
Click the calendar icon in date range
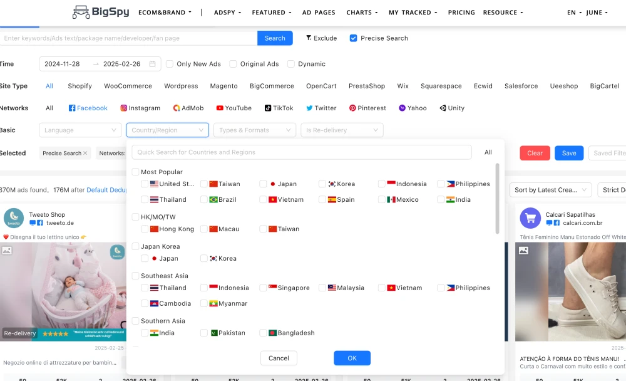pos(153,64)
